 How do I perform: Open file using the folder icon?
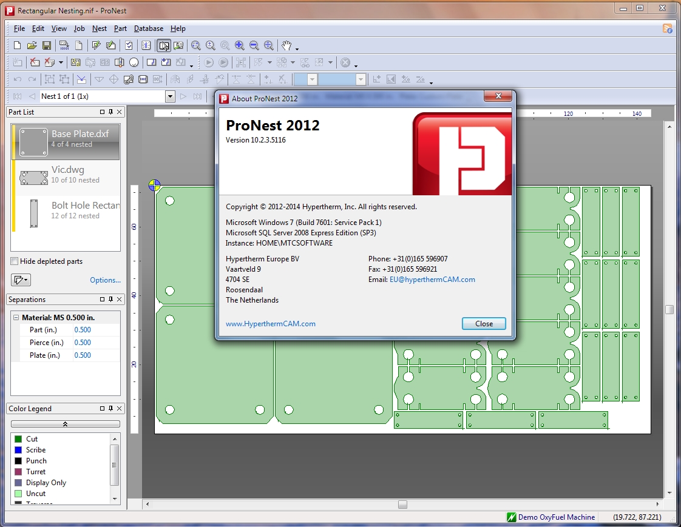32,45
